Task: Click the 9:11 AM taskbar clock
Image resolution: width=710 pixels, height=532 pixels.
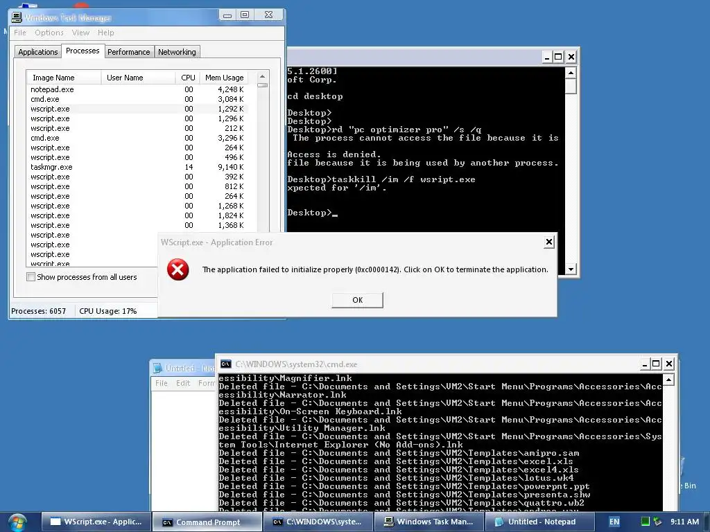Action: [x=684, y=522]
